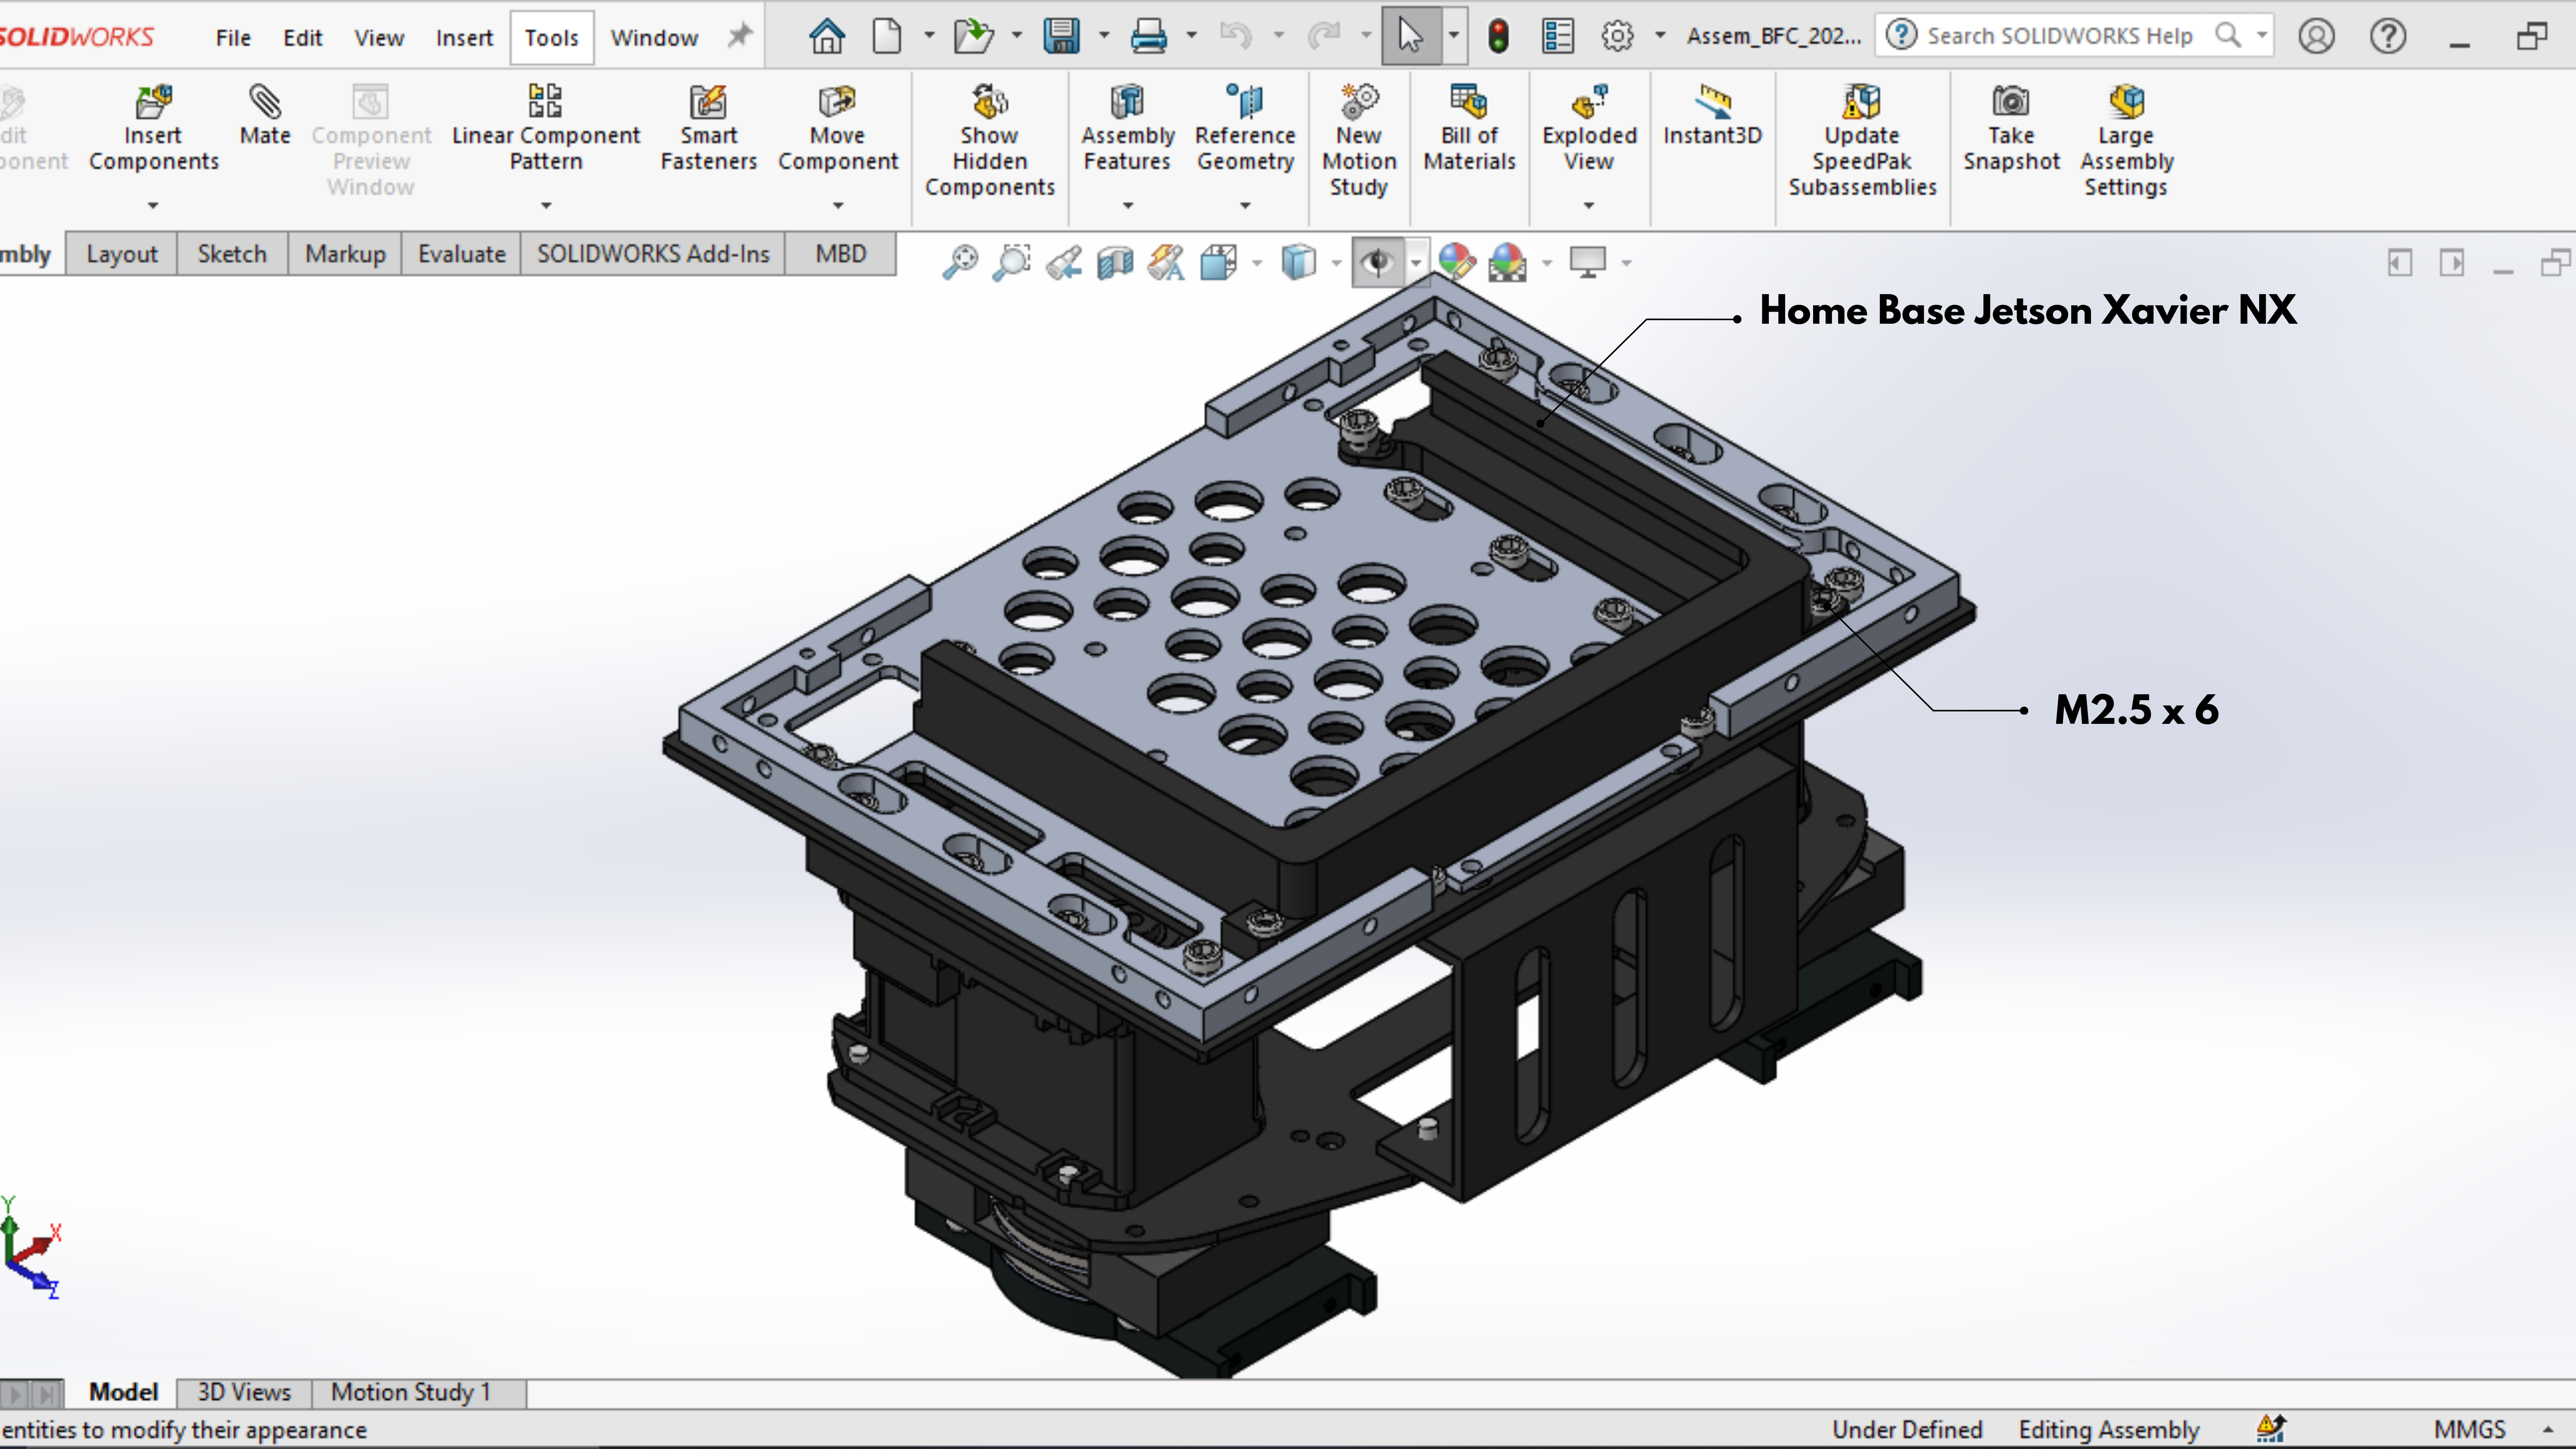The height and width of the screenshot is (1449, 2576).
Task: Pin the menu bar
Action: (x=739, y=37)
